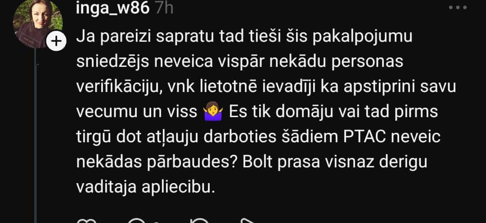Click the line starting 'verifikāciju, vnk'

(x=266, y=87)
